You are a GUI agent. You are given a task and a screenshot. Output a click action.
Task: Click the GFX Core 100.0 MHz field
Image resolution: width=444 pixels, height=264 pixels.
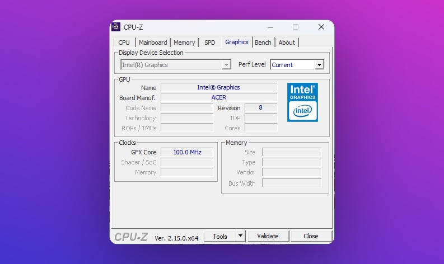point(187,152)
